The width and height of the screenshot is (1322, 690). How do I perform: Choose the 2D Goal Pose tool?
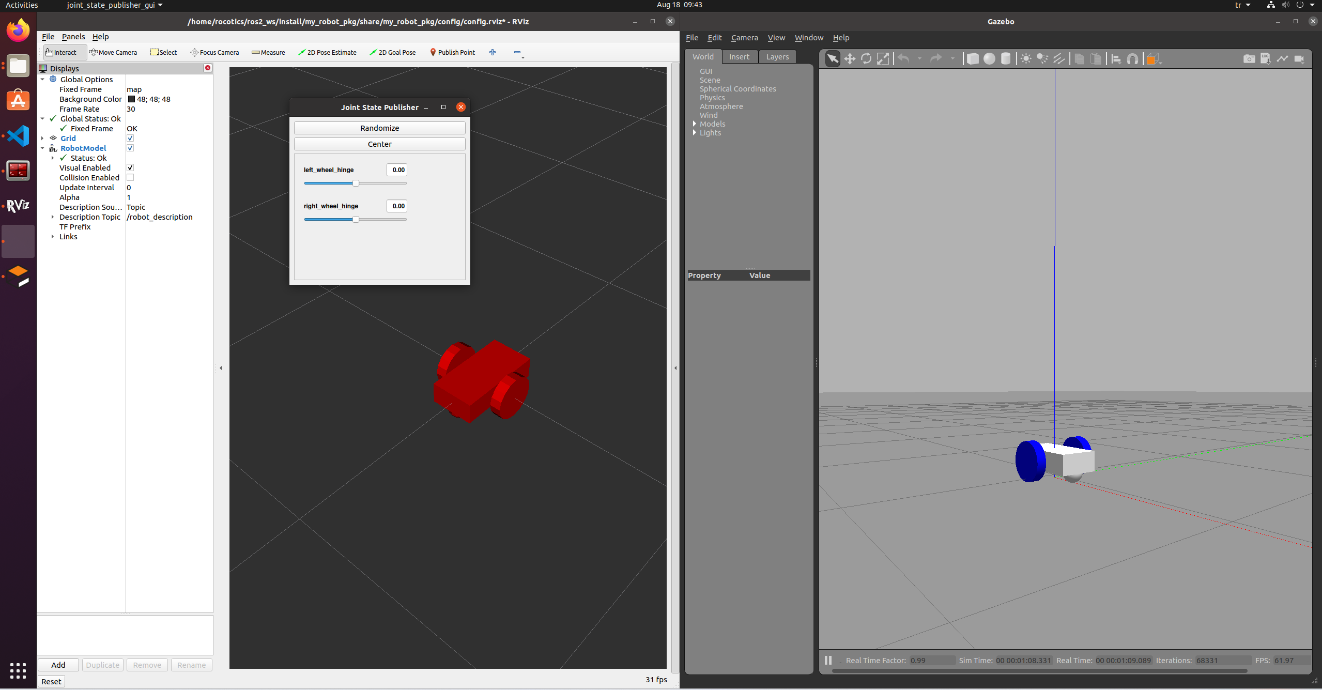[x=393, y=52]
